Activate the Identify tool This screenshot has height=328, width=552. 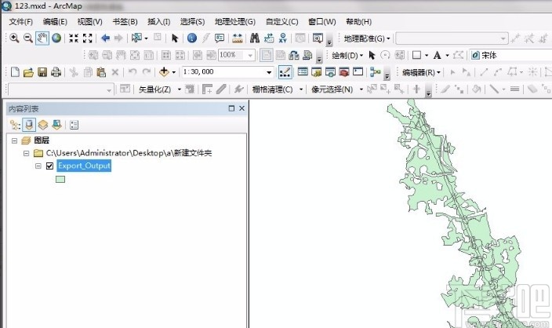click(192, 38)
